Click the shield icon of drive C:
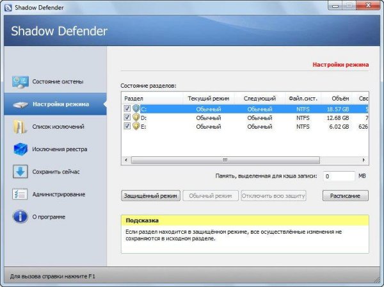This screenshot has height=287, width=384. coord(136,108)
